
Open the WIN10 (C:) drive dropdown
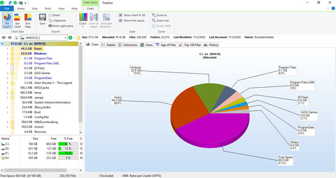(65, 38)
